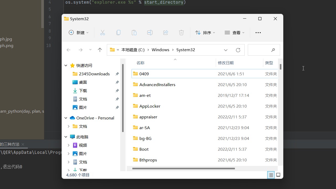Click the Back navigation button

pyautogui.click(x=68, y=50)
